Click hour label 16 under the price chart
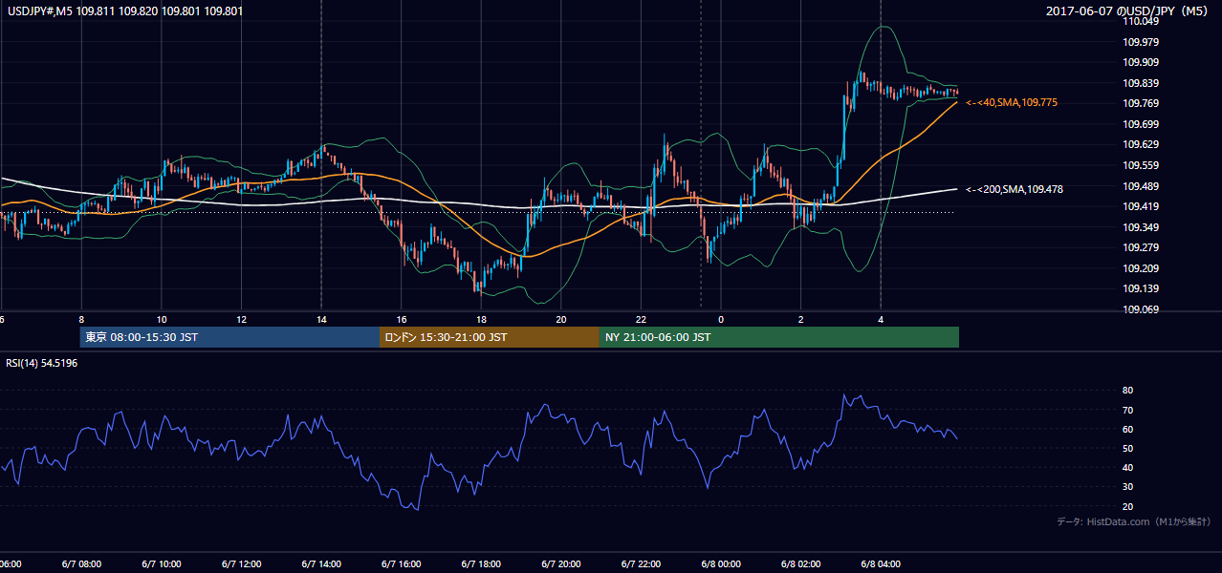 click(x=402, y=319)
